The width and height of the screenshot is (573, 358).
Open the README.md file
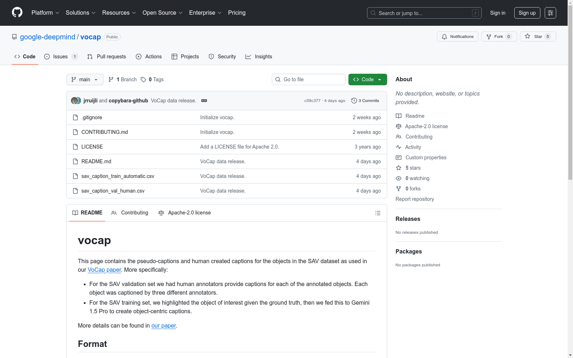pyautogui.click(x=96, y=161)
